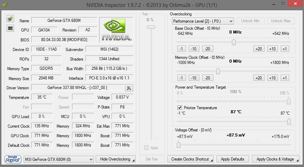The height and width of the screenshot is (167, 304).
Task: Click the ROPs value 32
Action: click(46, 59)
